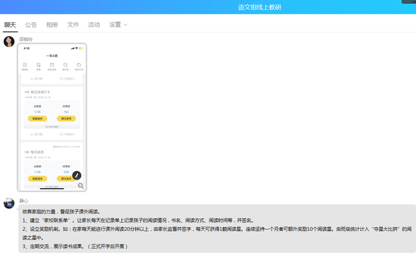Open the shared phone screenshot image
Image resolution: width=416 pixels, height=255 pixels.
pyautogui.click(x=52, y=117)
